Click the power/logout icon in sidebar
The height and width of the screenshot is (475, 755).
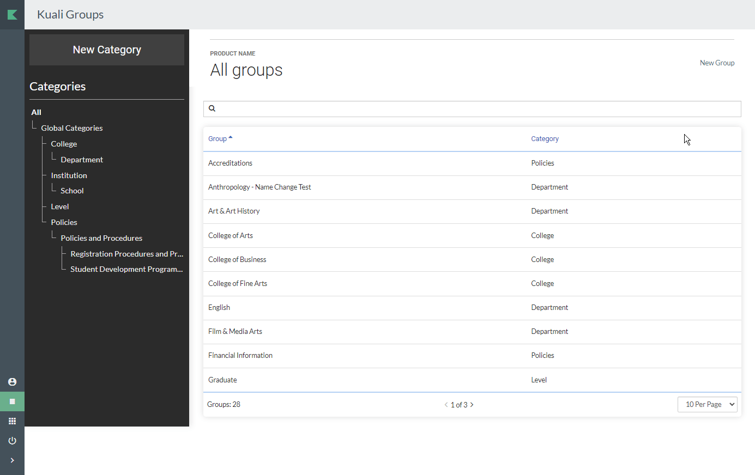[12, 440]
